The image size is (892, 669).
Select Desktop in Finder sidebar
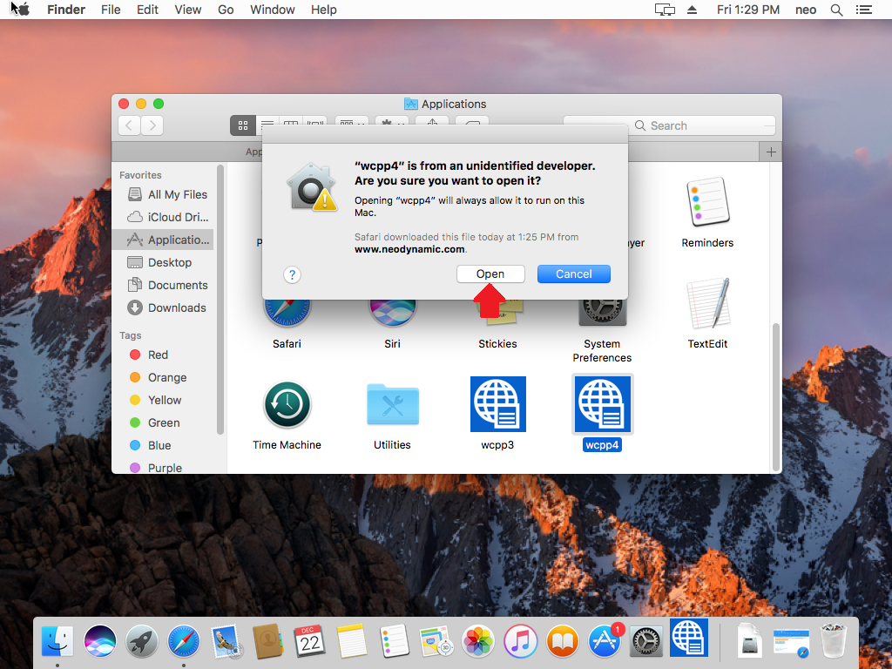pos(164,262)
